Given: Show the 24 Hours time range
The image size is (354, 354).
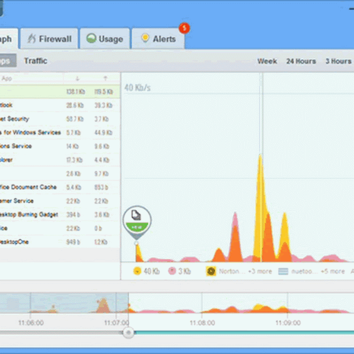Looking at the screenshot, I should (301, 61).
